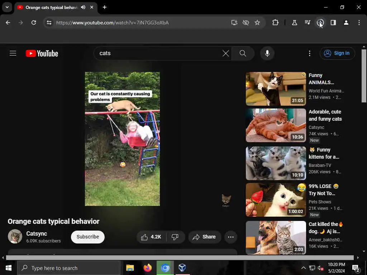The width and height of the screenshot is (367, 275).
Task: Open the notification center icon
Action: pyautogui.click(x=356, y=268)
